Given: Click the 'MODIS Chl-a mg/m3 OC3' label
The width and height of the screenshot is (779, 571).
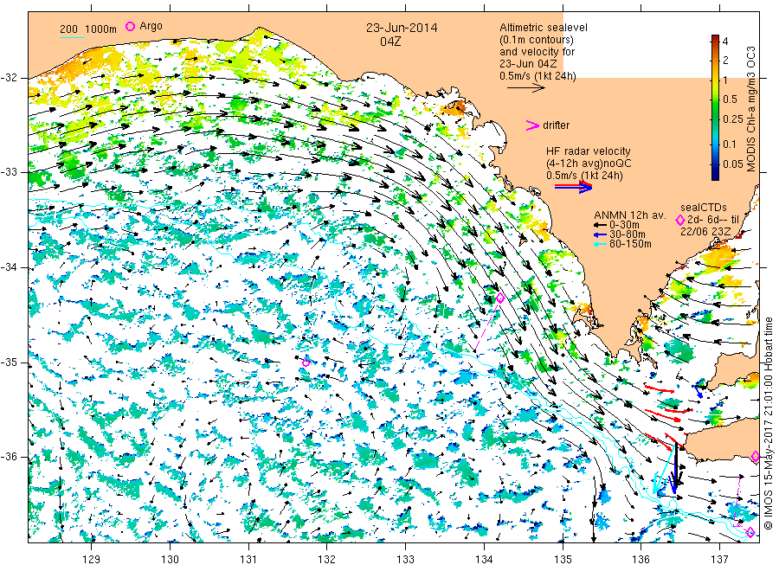Looking at the screenshot, I should [750, 109].
